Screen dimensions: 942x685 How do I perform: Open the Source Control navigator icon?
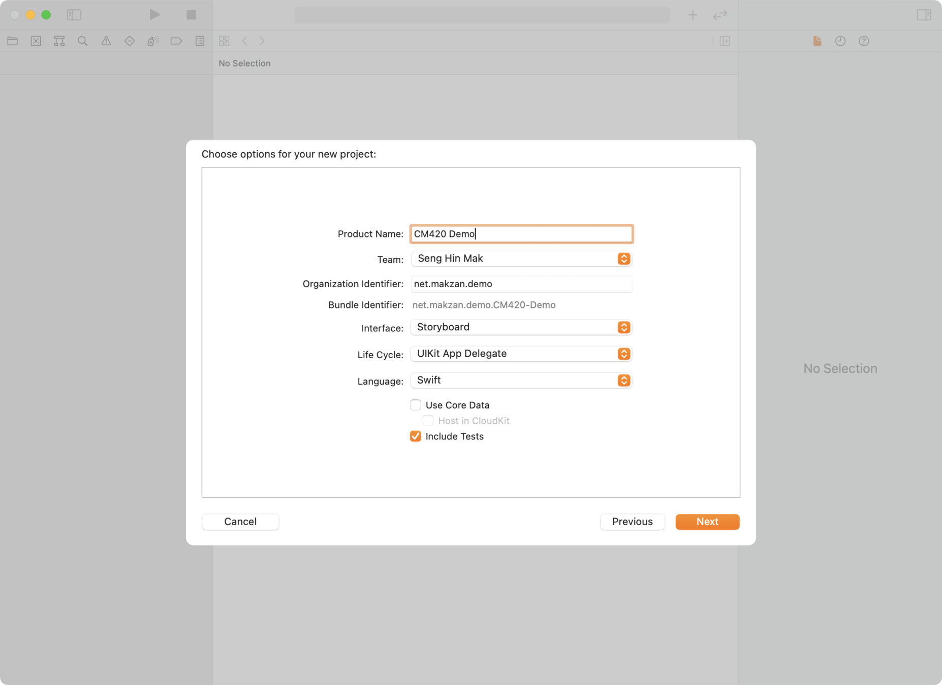click(x=36, y=41)
